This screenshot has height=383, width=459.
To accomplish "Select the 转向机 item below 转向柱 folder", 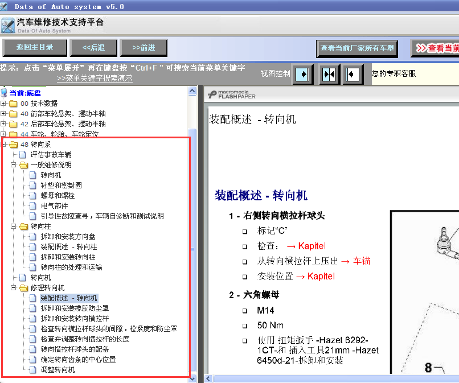I will click(40, 278).
